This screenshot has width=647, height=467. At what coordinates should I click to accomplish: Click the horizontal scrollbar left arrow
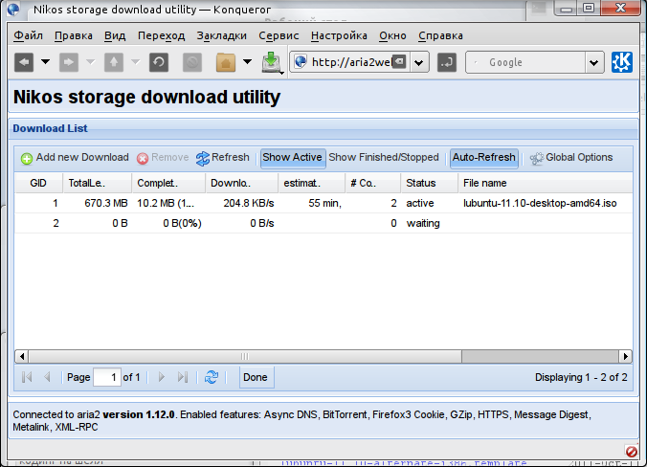coord(22,356)
